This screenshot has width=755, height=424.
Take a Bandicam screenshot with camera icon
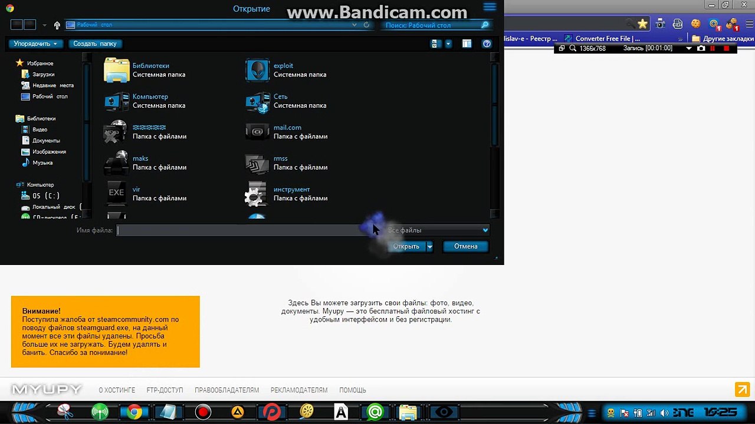tap(701, 48)
